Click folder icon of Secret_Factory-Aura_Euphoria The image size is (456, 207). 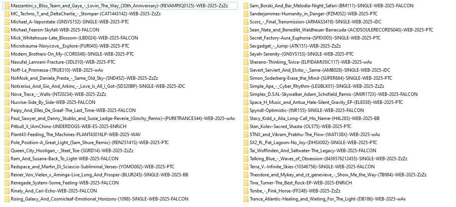246,38
